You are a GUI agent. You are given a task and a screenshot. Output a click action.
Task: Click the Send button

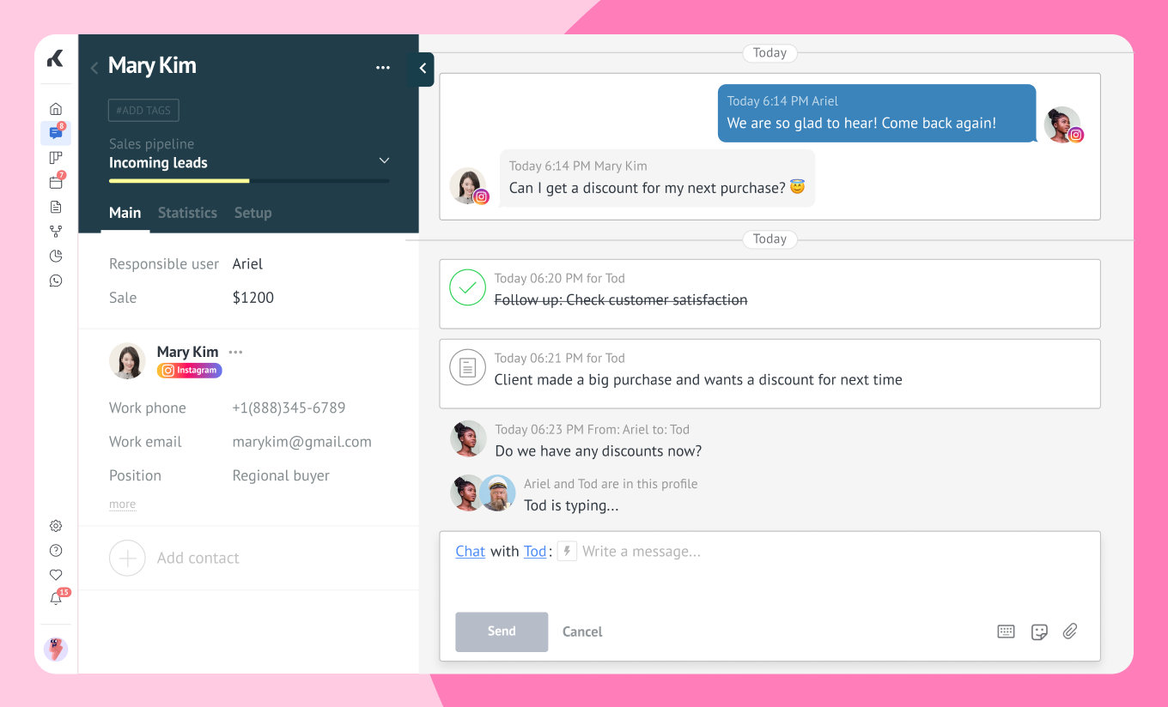[502, 631]
